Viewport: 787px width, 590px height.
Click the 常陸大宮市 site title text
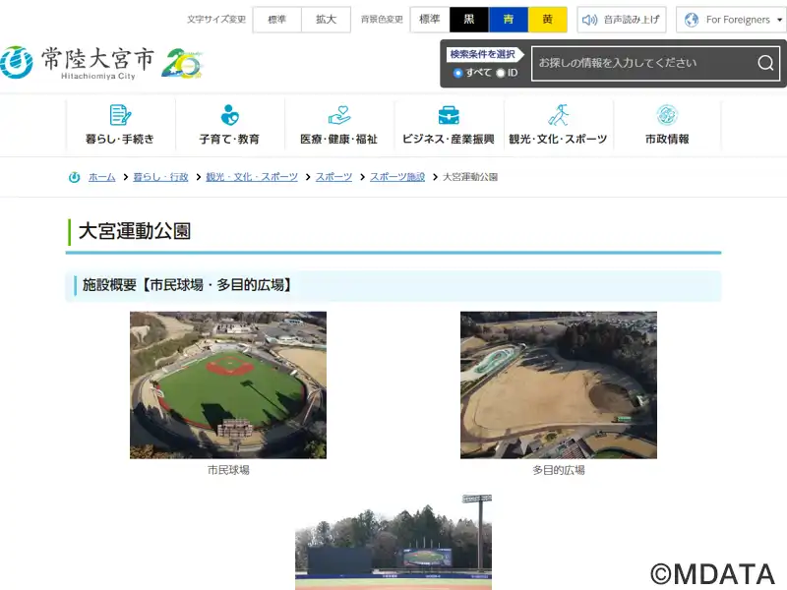click(96, 59)
